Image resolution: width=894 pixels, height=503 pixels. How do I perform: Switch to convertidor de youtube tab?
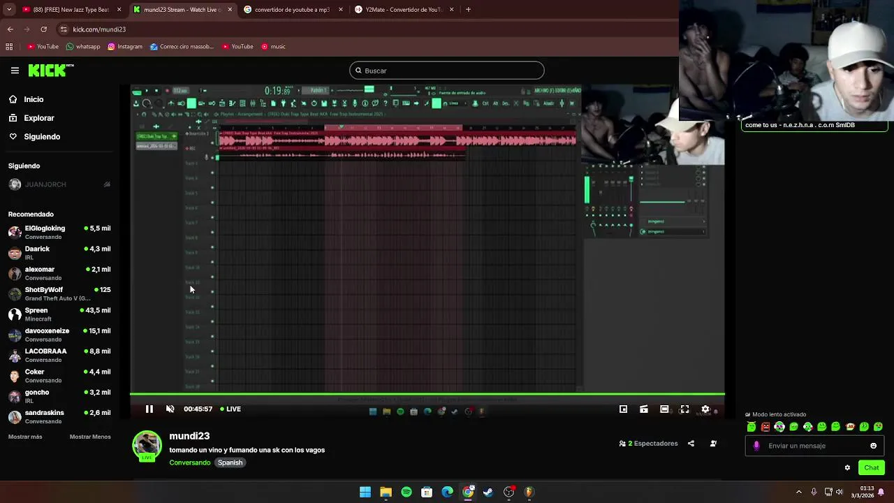(x=292, y=10)
